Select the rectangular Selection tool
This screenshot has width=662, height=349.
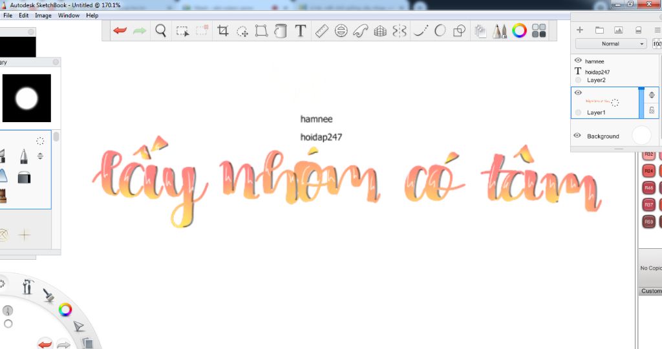182,31
